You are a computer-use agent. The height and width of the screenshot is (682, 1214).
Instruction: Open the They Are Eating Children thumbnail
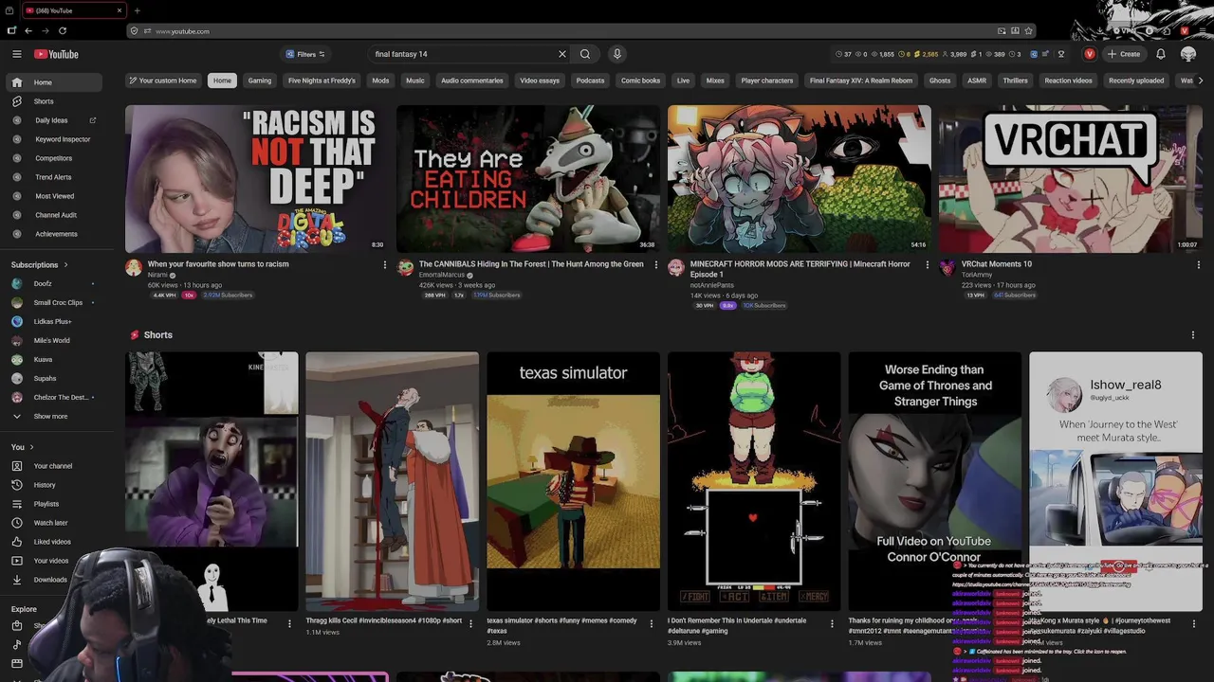528,179
